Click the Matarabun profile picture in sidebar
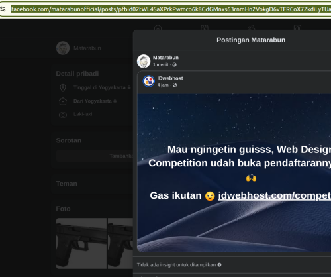 click(63, 48)
